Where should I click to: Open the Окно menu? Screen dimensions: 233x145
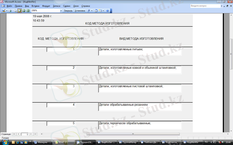tap(76, 6)
